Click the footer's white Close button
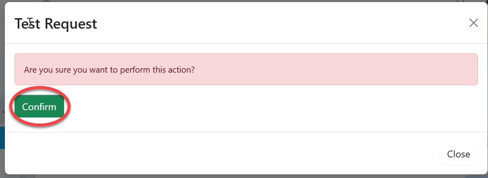The height and width of the screenshot is (178, 488). [458, 154]
